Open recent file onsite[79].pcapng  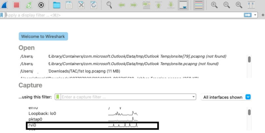click(123, 56)
